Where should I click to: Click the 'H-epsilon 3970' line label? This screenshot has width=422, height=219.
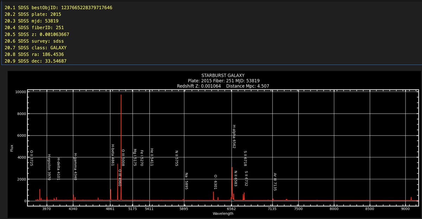(x=49, y=167)
